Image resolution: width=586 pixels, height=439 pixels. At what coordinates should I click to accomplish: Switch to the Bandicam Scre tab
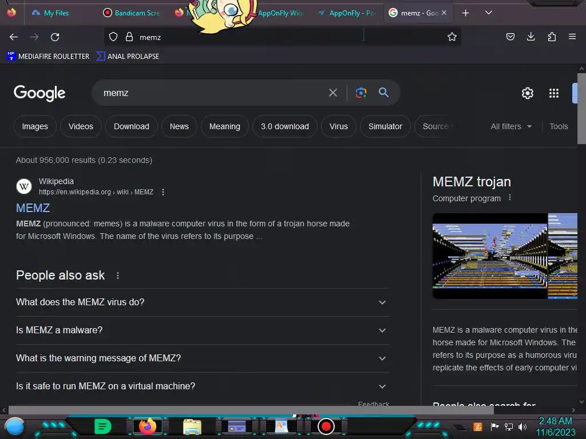(x=132, y=13)
